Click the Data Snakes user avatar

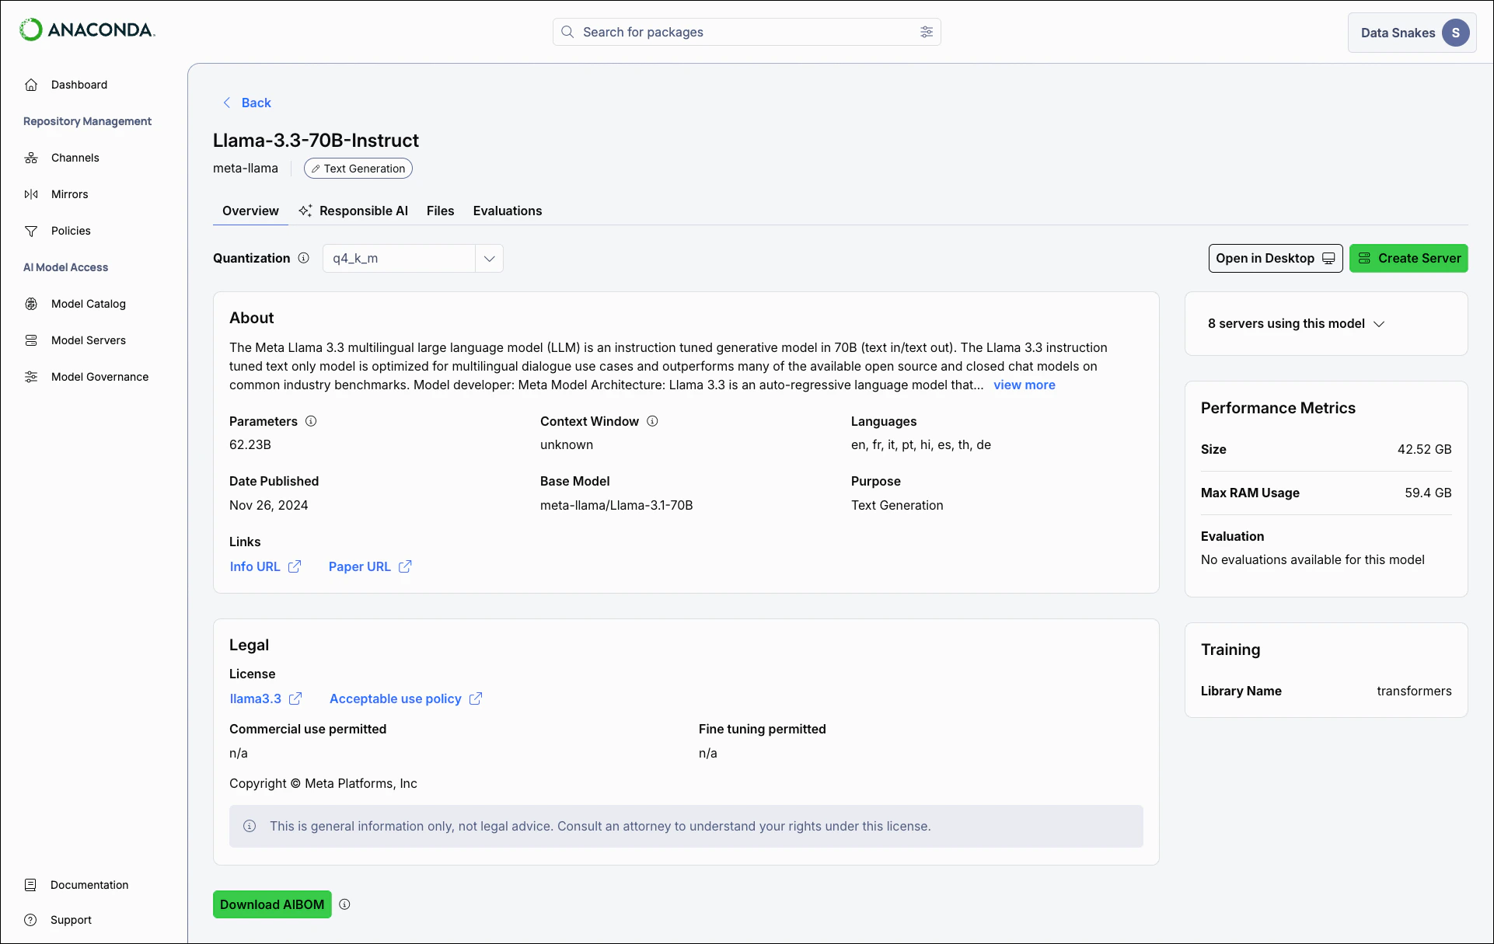1455,33
